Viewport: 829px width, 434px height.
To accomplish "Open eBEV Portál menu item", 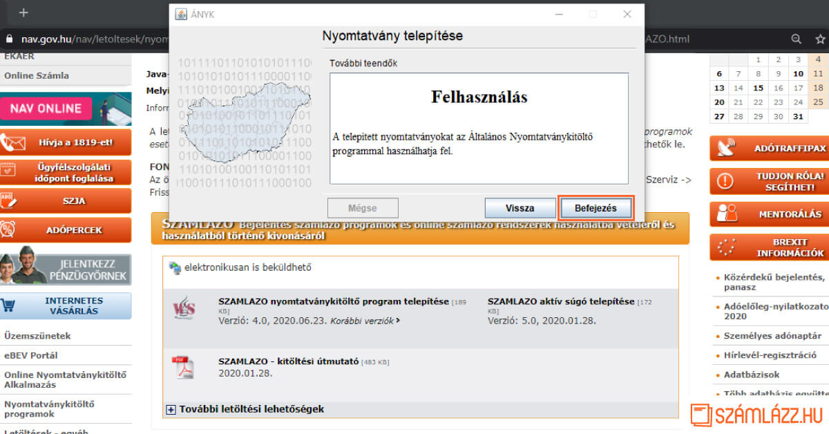I will [x=31, y=355].
